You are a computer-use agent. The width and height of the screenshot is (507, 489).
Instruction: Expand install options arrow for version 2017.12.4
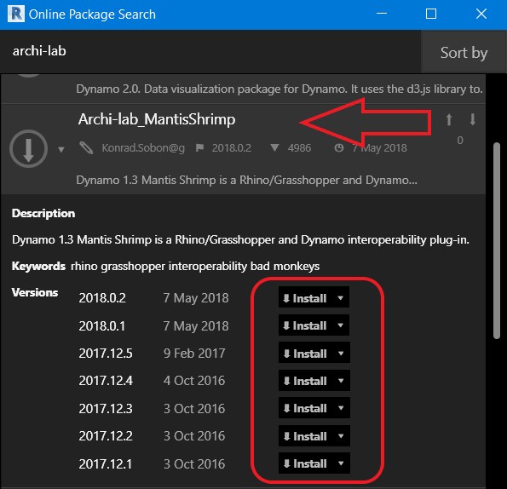point(341,381)
